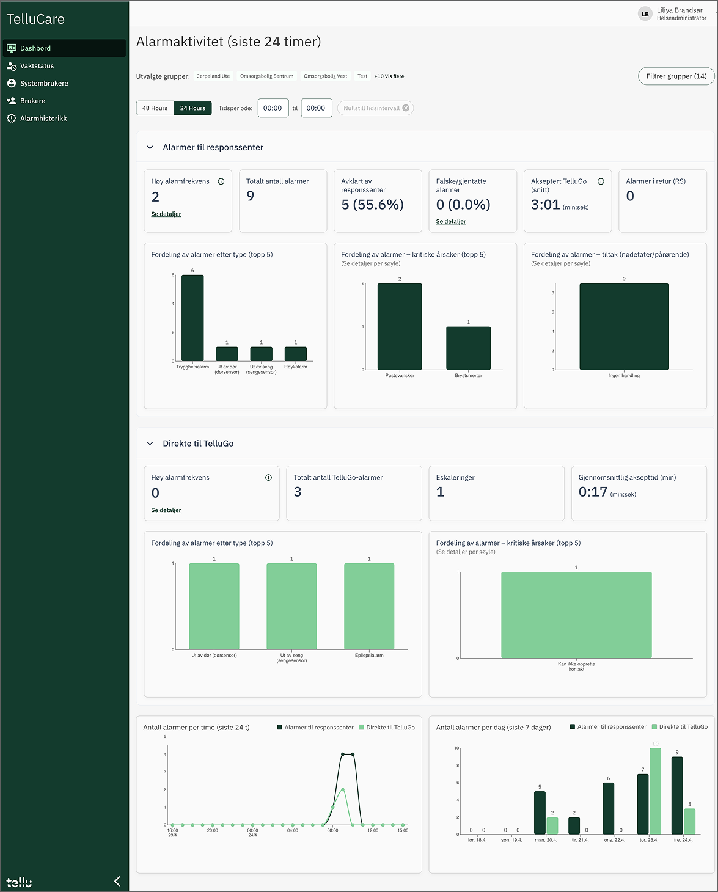Image resolution: width=718 pixels, height=892 pixels.
Task: Collapse the Direkte til TelluGo section
Action: tap(150, 444)
